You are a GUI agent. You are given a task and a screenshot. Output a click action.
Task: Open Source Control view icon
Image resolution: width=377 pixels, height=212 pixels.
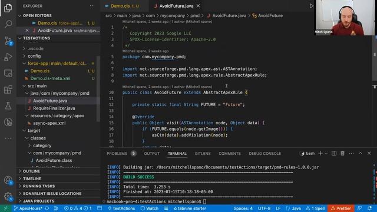click(x=8, y=41)
